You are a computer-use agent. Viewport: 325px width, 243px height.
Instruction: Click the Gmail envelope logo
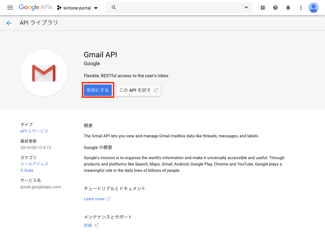[44, 73]
